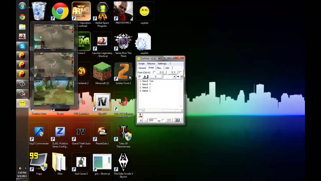This screenshot has width=321, height=181.
Task: Open the Fraps desktop shortcut
Action: [39, 164]
